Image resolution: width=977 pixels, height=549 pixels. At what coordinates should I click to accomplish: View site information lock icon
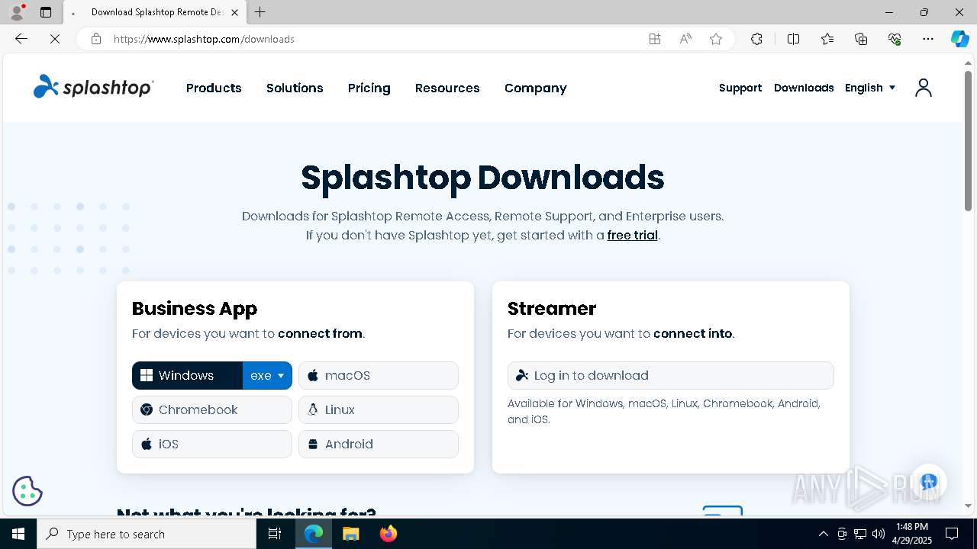[x=96, y=39]
